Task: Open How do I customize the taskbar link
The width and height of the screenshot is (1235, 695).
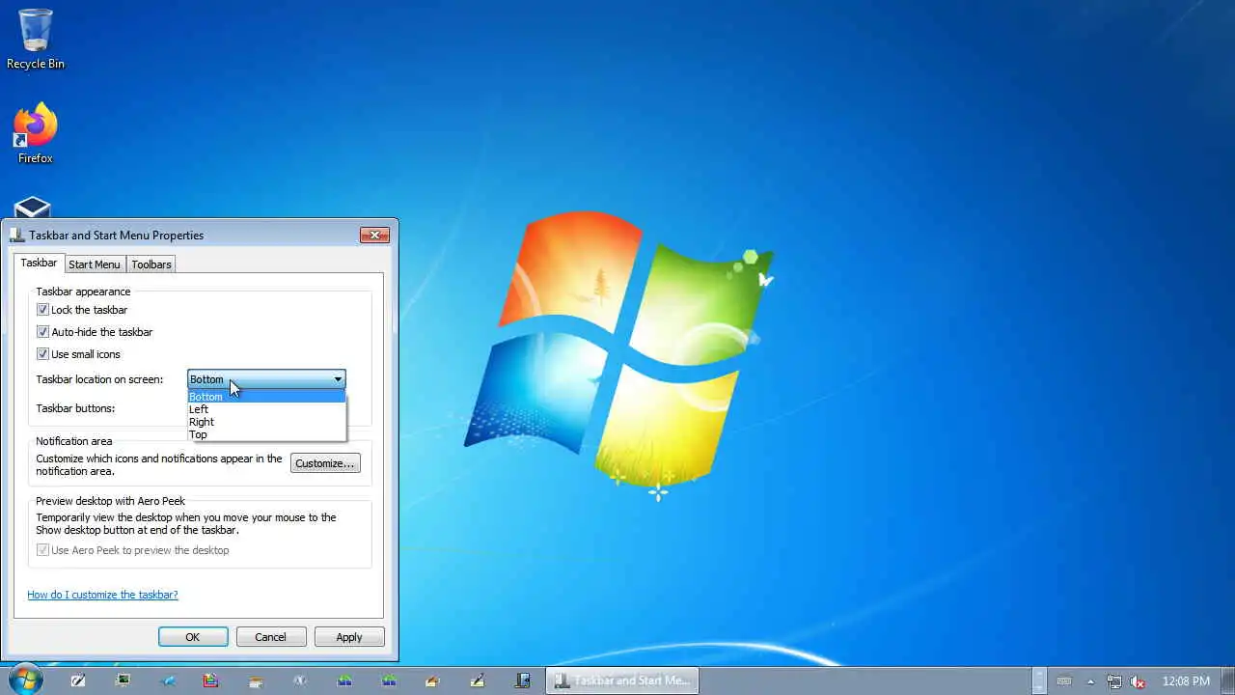Action: coord(102,595)
